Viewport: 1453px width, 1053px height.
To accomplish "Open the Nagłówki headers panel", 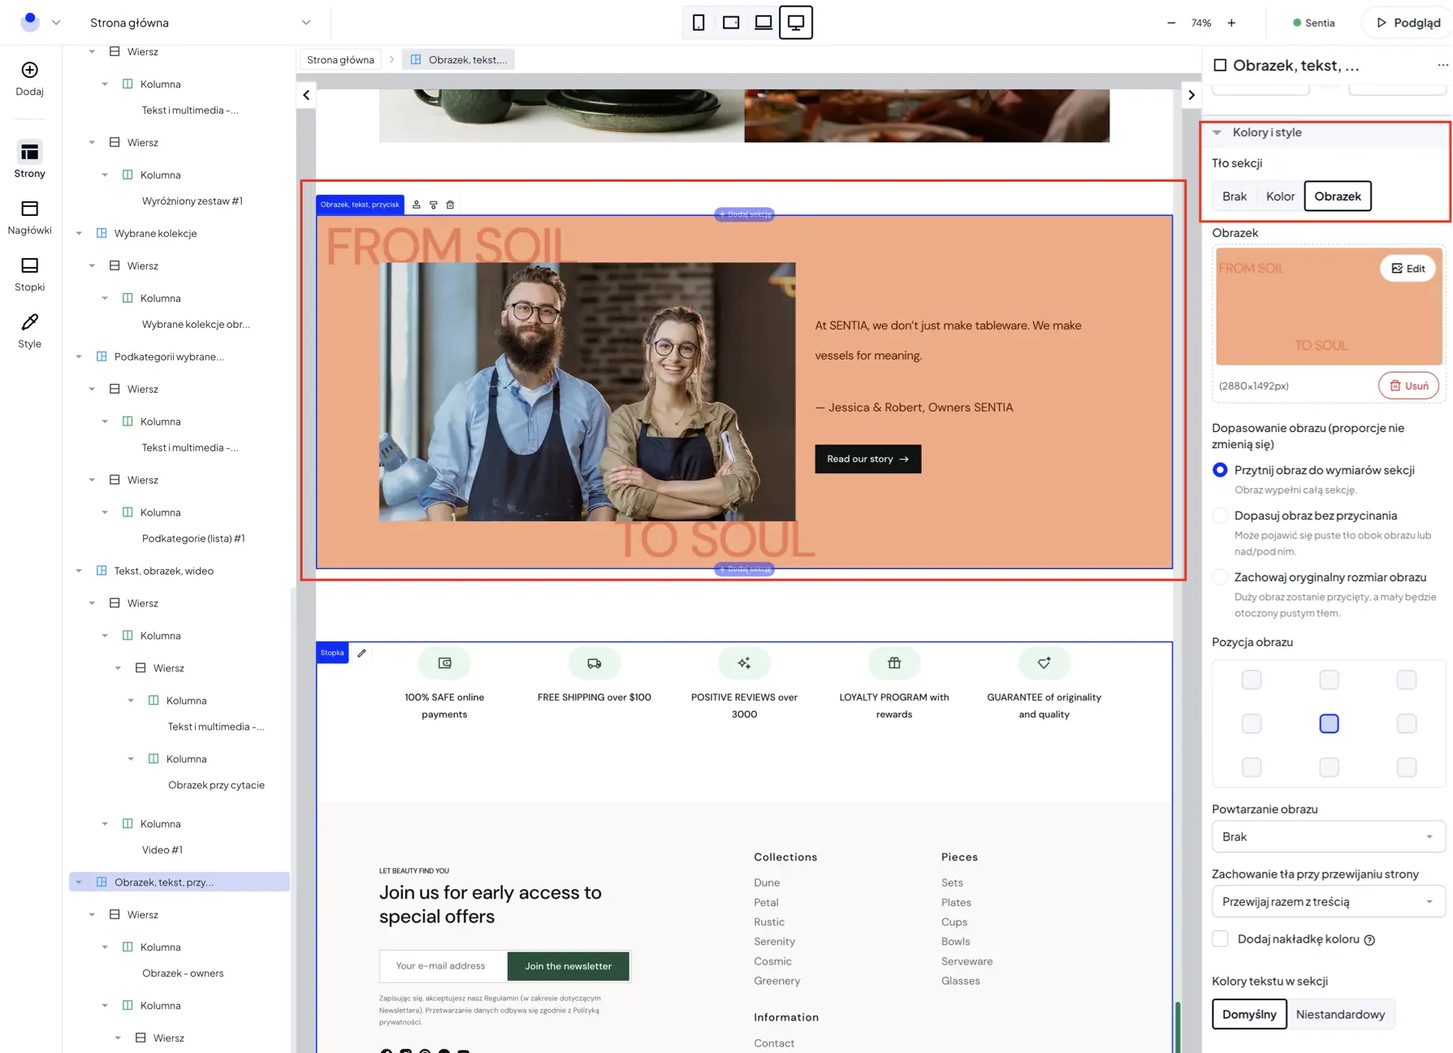I will coord(29,218).
